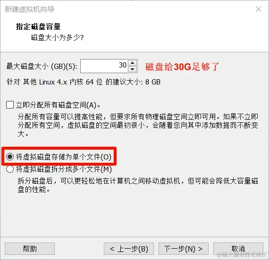The width and height of the screenshot is (269, 260).
Task: Go back using 上一步(B) button
Action: (x=129, y=249)
